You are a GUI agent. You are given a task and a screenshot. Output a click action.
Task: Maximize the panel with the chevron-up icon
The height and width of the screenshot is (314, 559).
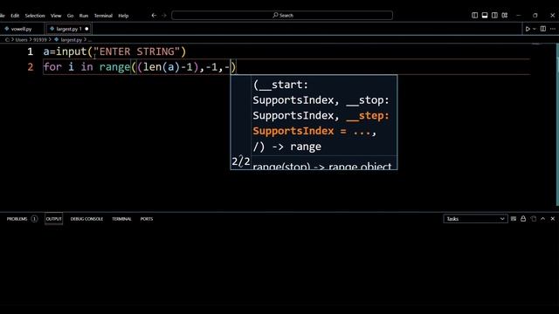(x=543, y=219)
